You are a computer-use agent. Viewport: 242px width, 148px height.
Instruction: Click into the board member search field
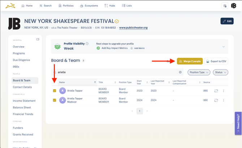pyautogui.click(x=116, y=72)
